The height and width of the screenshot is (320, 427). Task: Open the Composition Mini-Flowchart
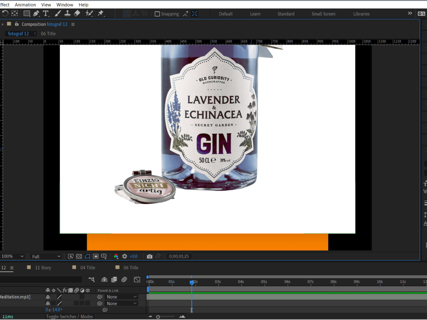pyautogui.click(x=91, y=279)
